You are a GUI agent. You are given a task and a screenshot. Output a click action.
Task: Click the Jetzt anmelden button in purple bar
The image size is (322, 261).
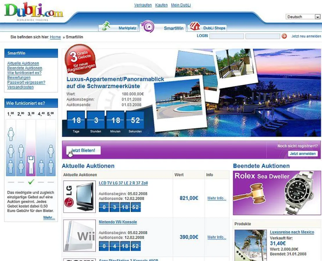click(303, 154)
